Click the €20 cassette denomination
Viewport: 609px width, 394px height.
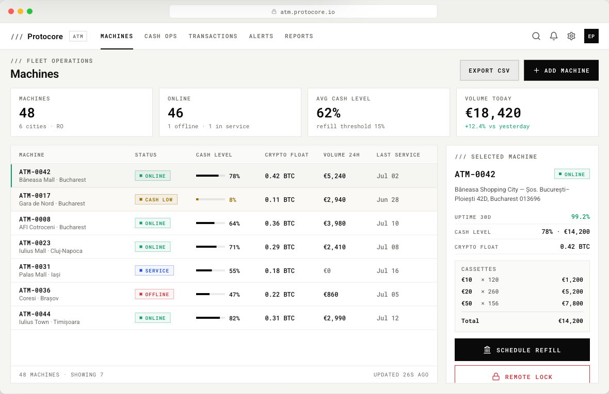[x=467, y=292]
